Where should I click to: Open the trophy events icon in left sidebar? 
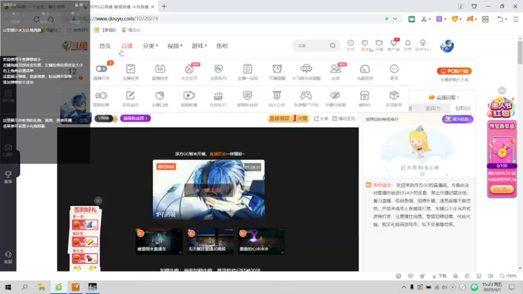(x=8, y=176)
